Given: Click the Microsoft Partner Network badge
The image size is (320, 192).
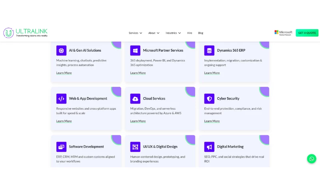Looking at the screenshot, I should (x=283, y=33).
